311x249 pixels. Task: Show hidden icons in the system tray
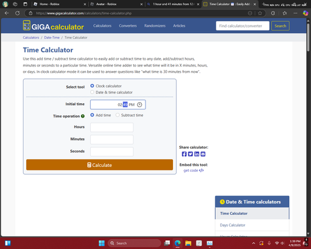click(x=254, y=243)
